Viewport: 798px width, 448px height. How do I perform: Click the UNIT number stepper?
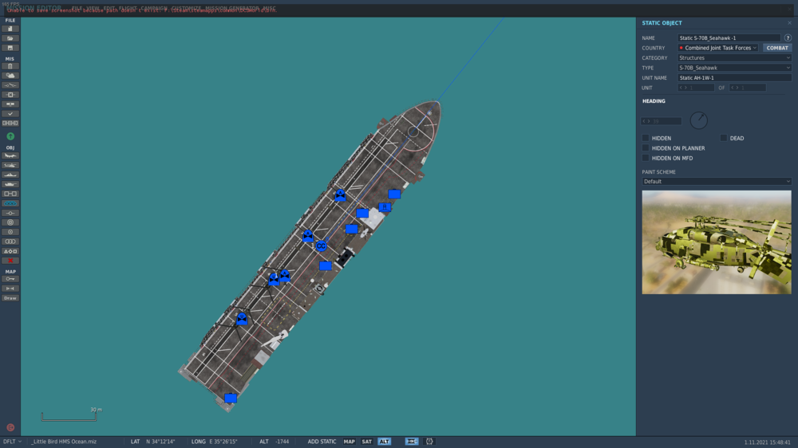696,88
